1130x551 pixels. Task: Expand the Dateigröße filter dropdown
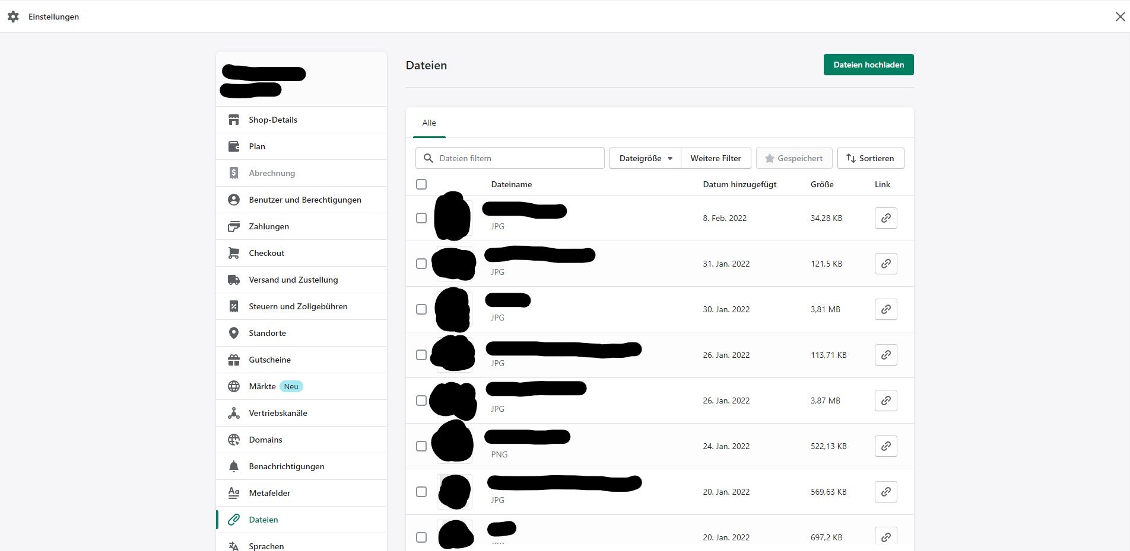(x=645, y=158)
